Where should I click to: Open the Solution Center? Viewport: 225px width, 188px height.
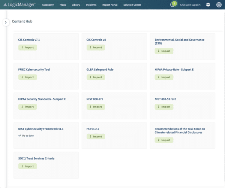132,5
